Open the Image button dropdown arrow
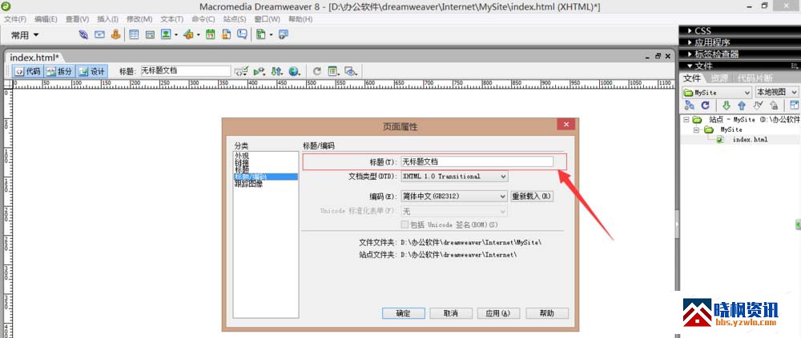This screenshot has height=338, width=801. pyautogui.click(x=176, y=35)
